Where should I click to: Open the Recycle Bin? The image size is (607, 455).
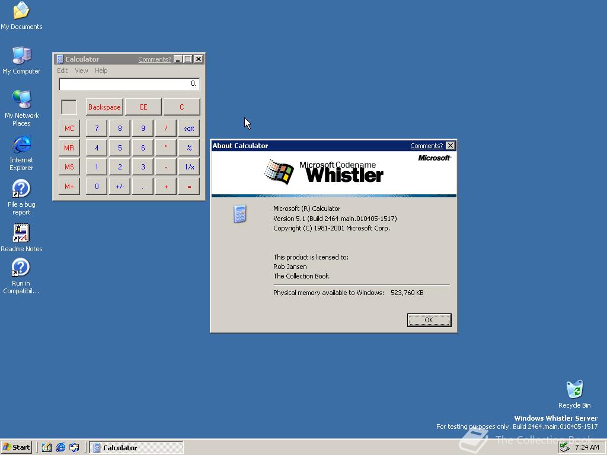[x=574, y=394]
